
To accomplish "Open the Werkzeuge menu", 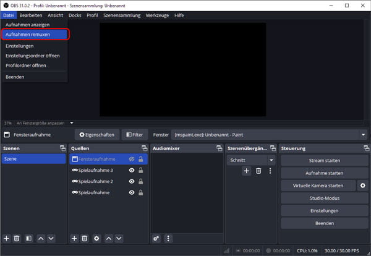I will [x=157, y=15].
